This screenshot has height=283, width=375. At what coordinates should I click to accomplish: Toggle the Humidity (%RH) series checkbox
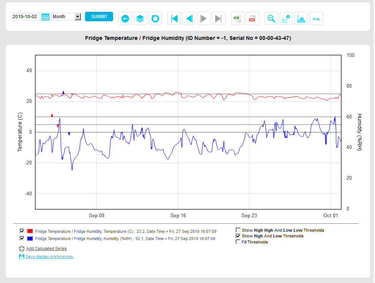(22, 239)
